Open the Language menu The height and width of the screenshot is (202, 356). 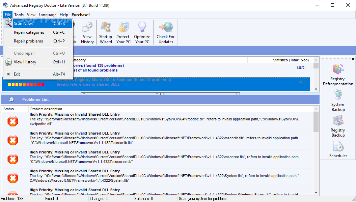click(x=48, y=15)
